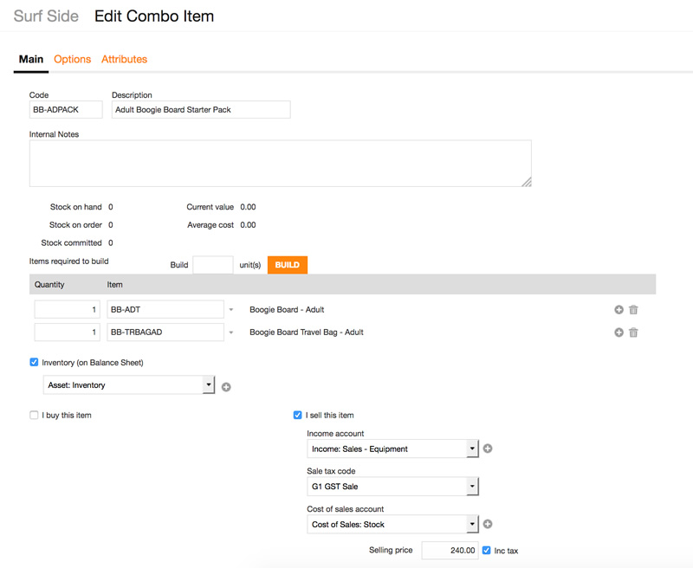The image size is (693, 568).
Task: Open the Asset: Inventory dropdown
Action: [x=129, y=385]
